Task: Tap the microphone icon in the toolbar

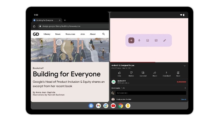Action: [x=139, y=40]
